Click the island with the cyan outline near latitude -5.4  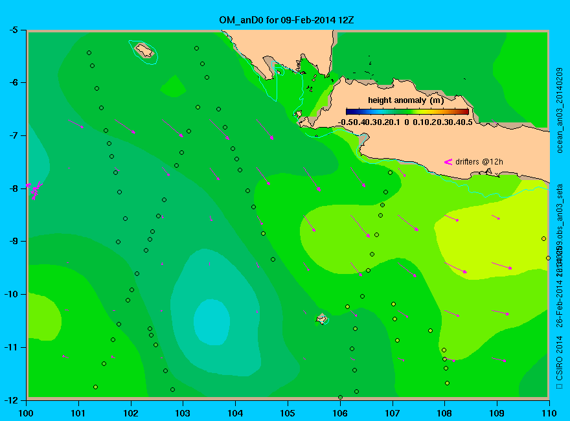pos(144,51)
